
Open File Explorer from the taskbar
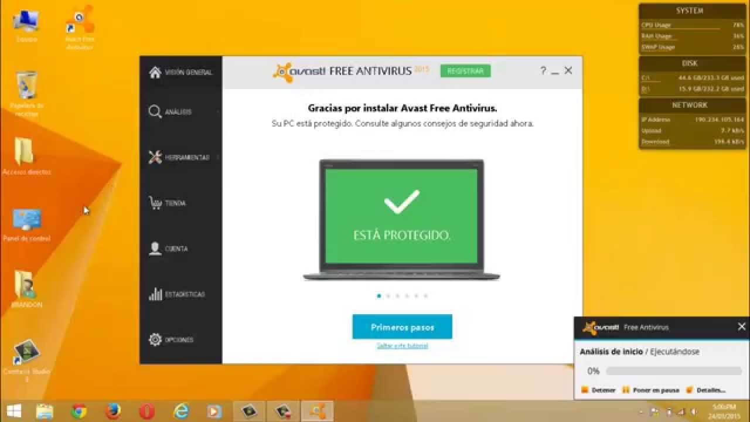coord(45,411)
